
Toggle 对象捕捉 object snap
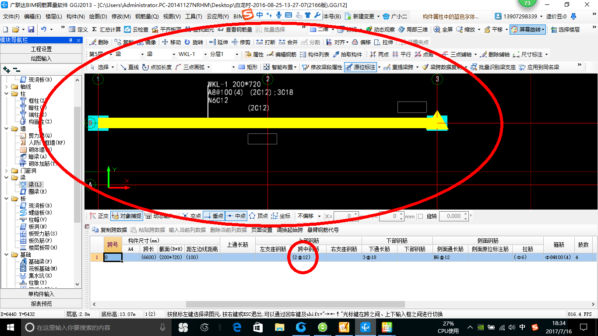[x=127, y=216]
